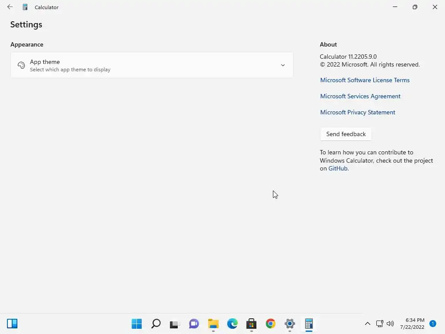Open Windows Settings gear on taskbar
445x334 pixels.
click(290, 324)
